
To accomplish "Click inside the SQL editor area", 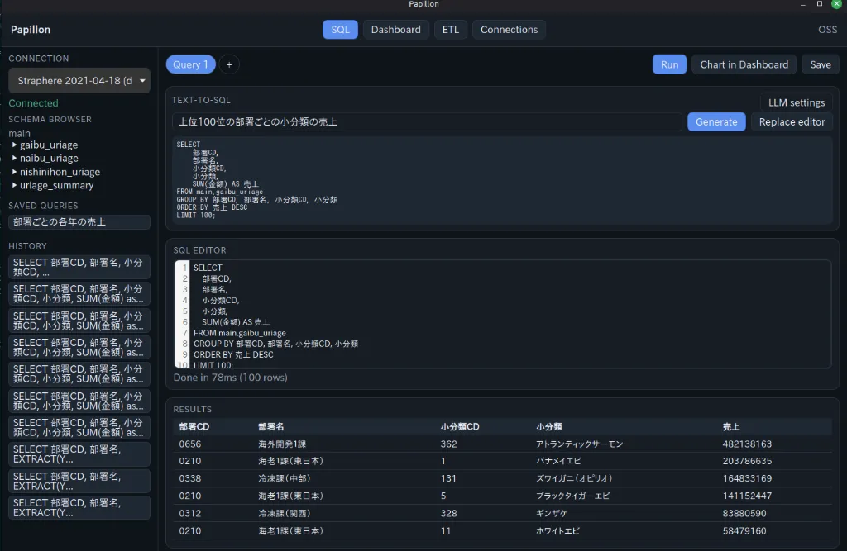I will tap(502, 314).
